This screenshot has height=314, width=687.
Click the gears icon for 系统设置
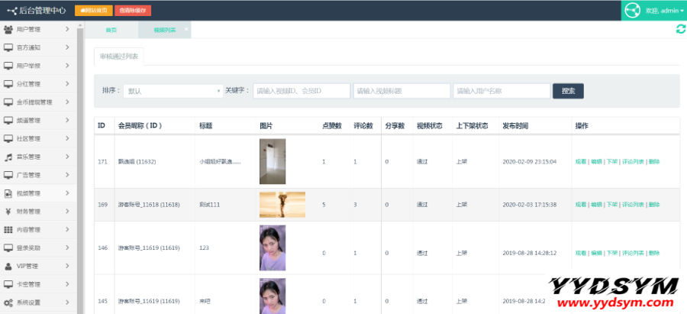point(8,303)
